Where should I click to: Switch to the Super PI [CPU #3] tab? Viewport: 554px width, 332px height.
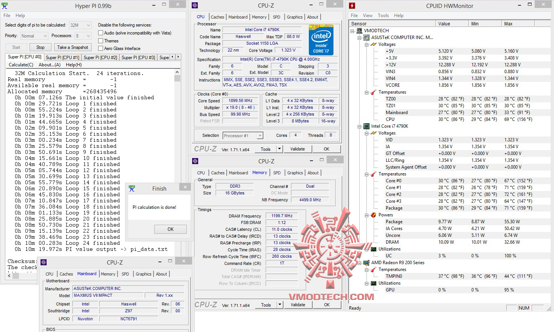[x=138, y=58]
